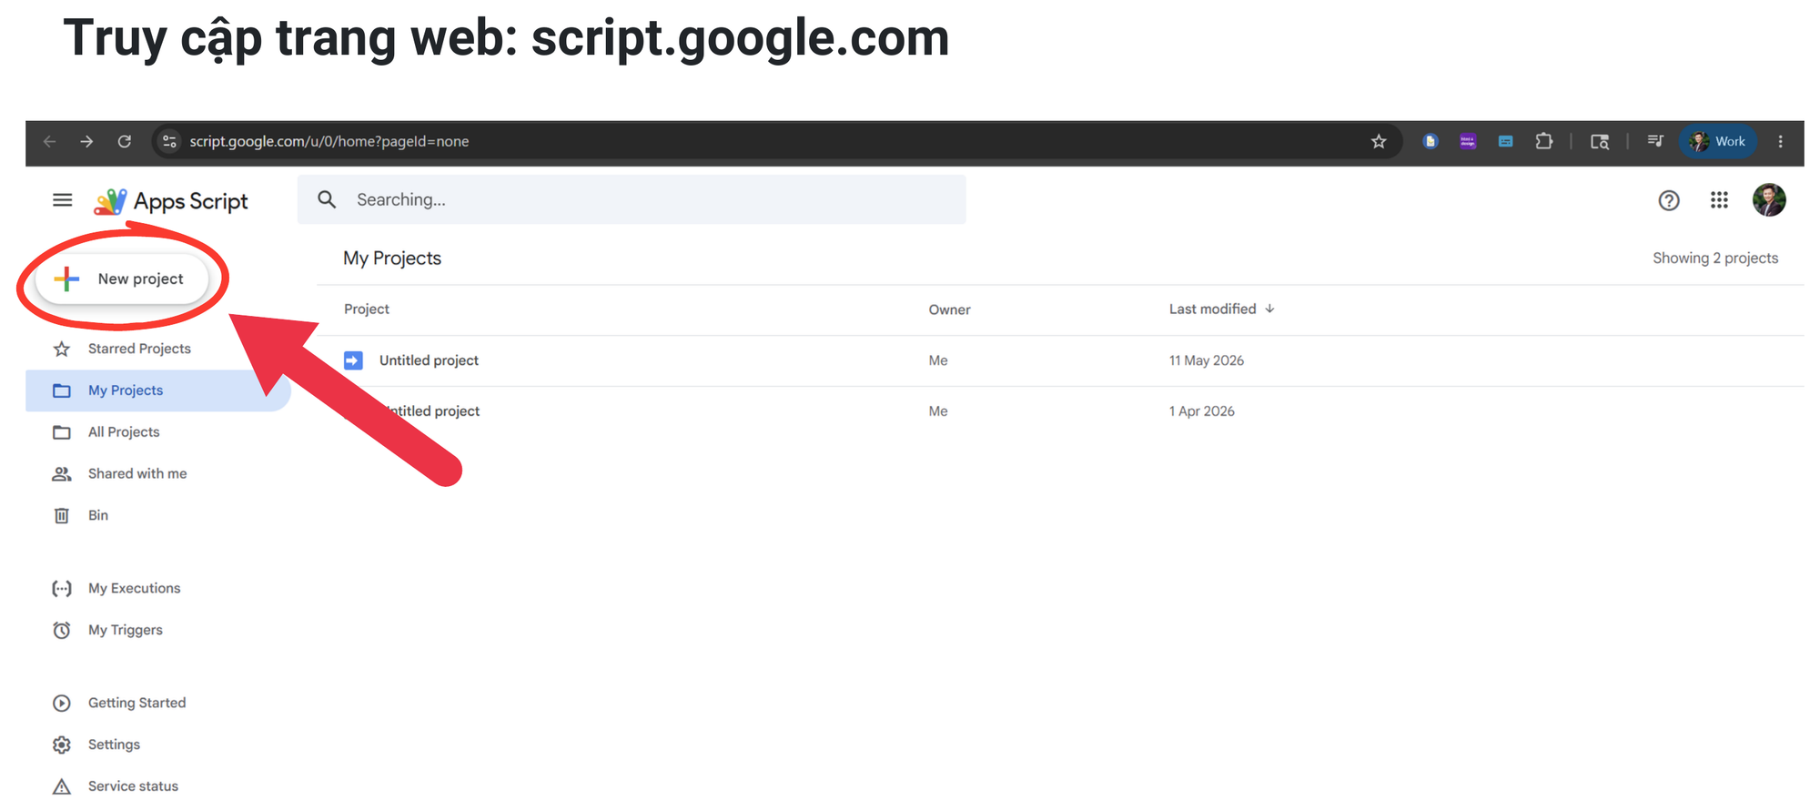Focus the Searching... input field
This screenshot has height=811, width=1820.
pyautogui.click(x=632, y=199)
